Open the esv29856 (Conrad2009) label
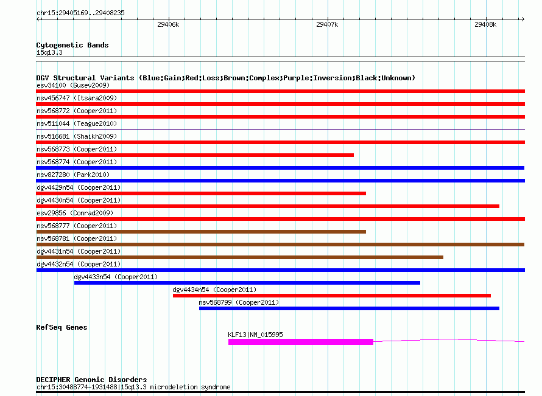Viewport: 542px width, 396px height. [75, 213]
